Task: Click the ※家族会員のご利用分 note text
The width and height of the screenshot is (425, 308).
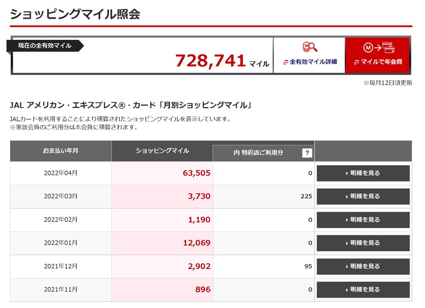Action: 74,127
